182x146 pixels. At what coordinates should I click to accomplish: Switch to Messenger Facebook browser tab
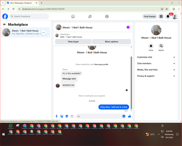tap(22, 3)
